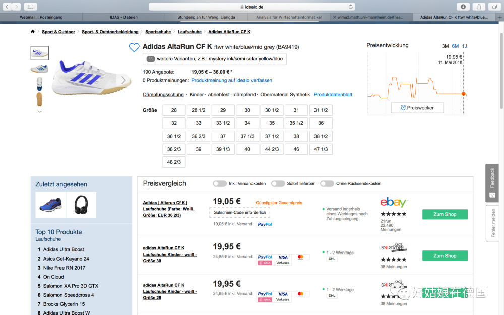Screen dimensions: 504x315
Task: Open Safari downloads list
Action: click(x=463, y=7)
